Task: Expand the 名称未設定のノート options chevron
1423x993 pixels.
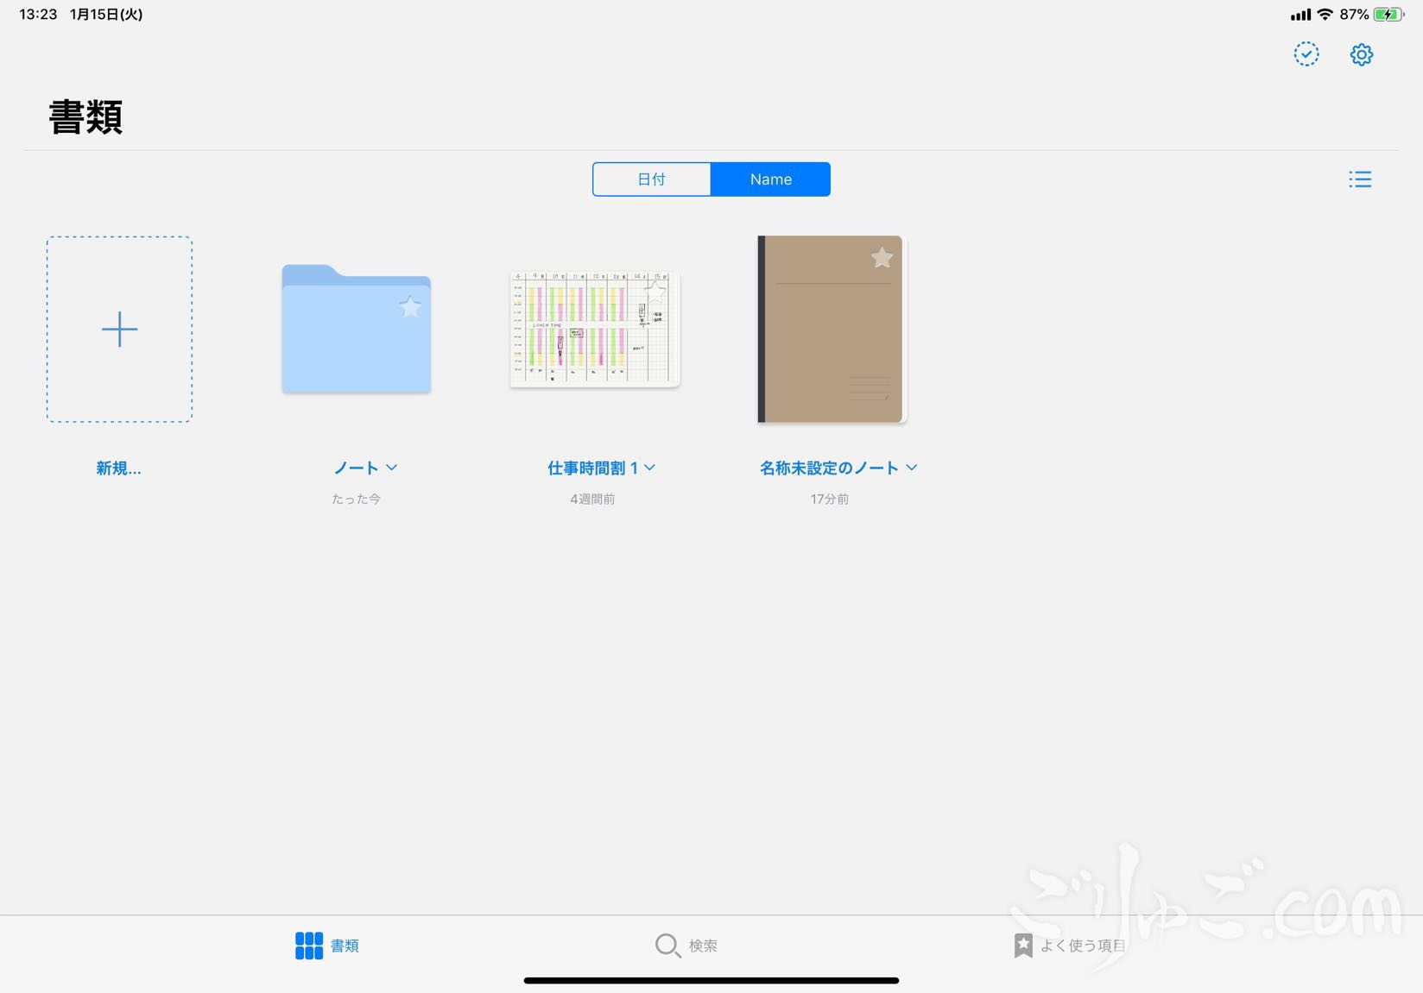Action: 912,468
